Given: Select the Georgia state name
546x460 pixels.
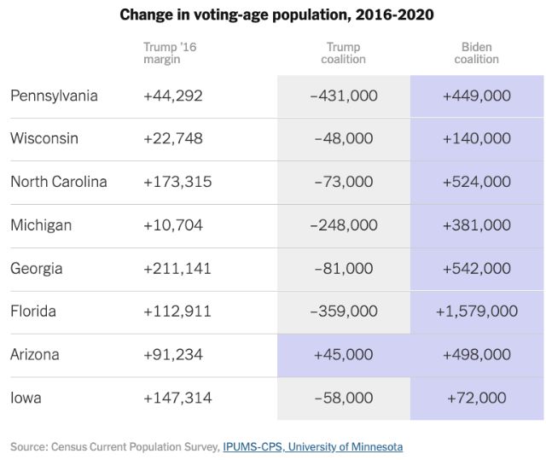Looking at the screenshot, I should click(37, 268).
